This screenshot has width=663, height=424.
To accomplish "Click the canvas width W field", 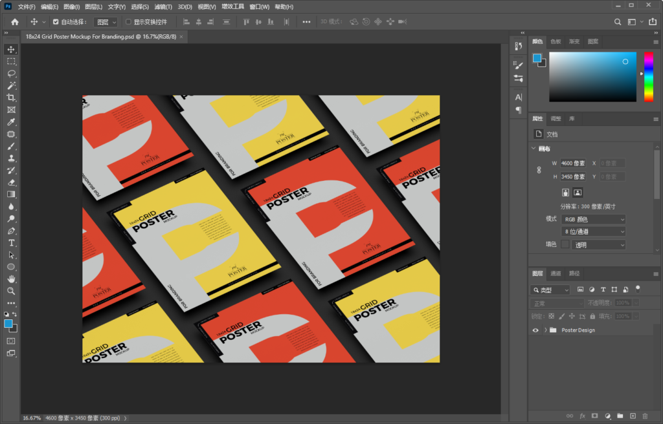I will (x=573, y=164).
